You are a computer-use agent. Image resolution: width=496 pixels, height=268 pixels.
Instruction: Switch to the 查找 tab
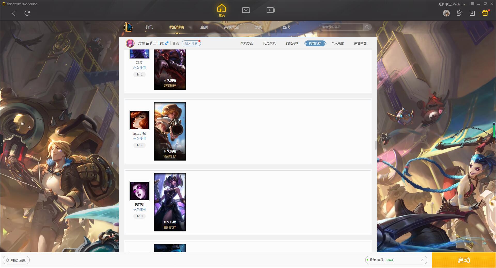coord(286,27)
